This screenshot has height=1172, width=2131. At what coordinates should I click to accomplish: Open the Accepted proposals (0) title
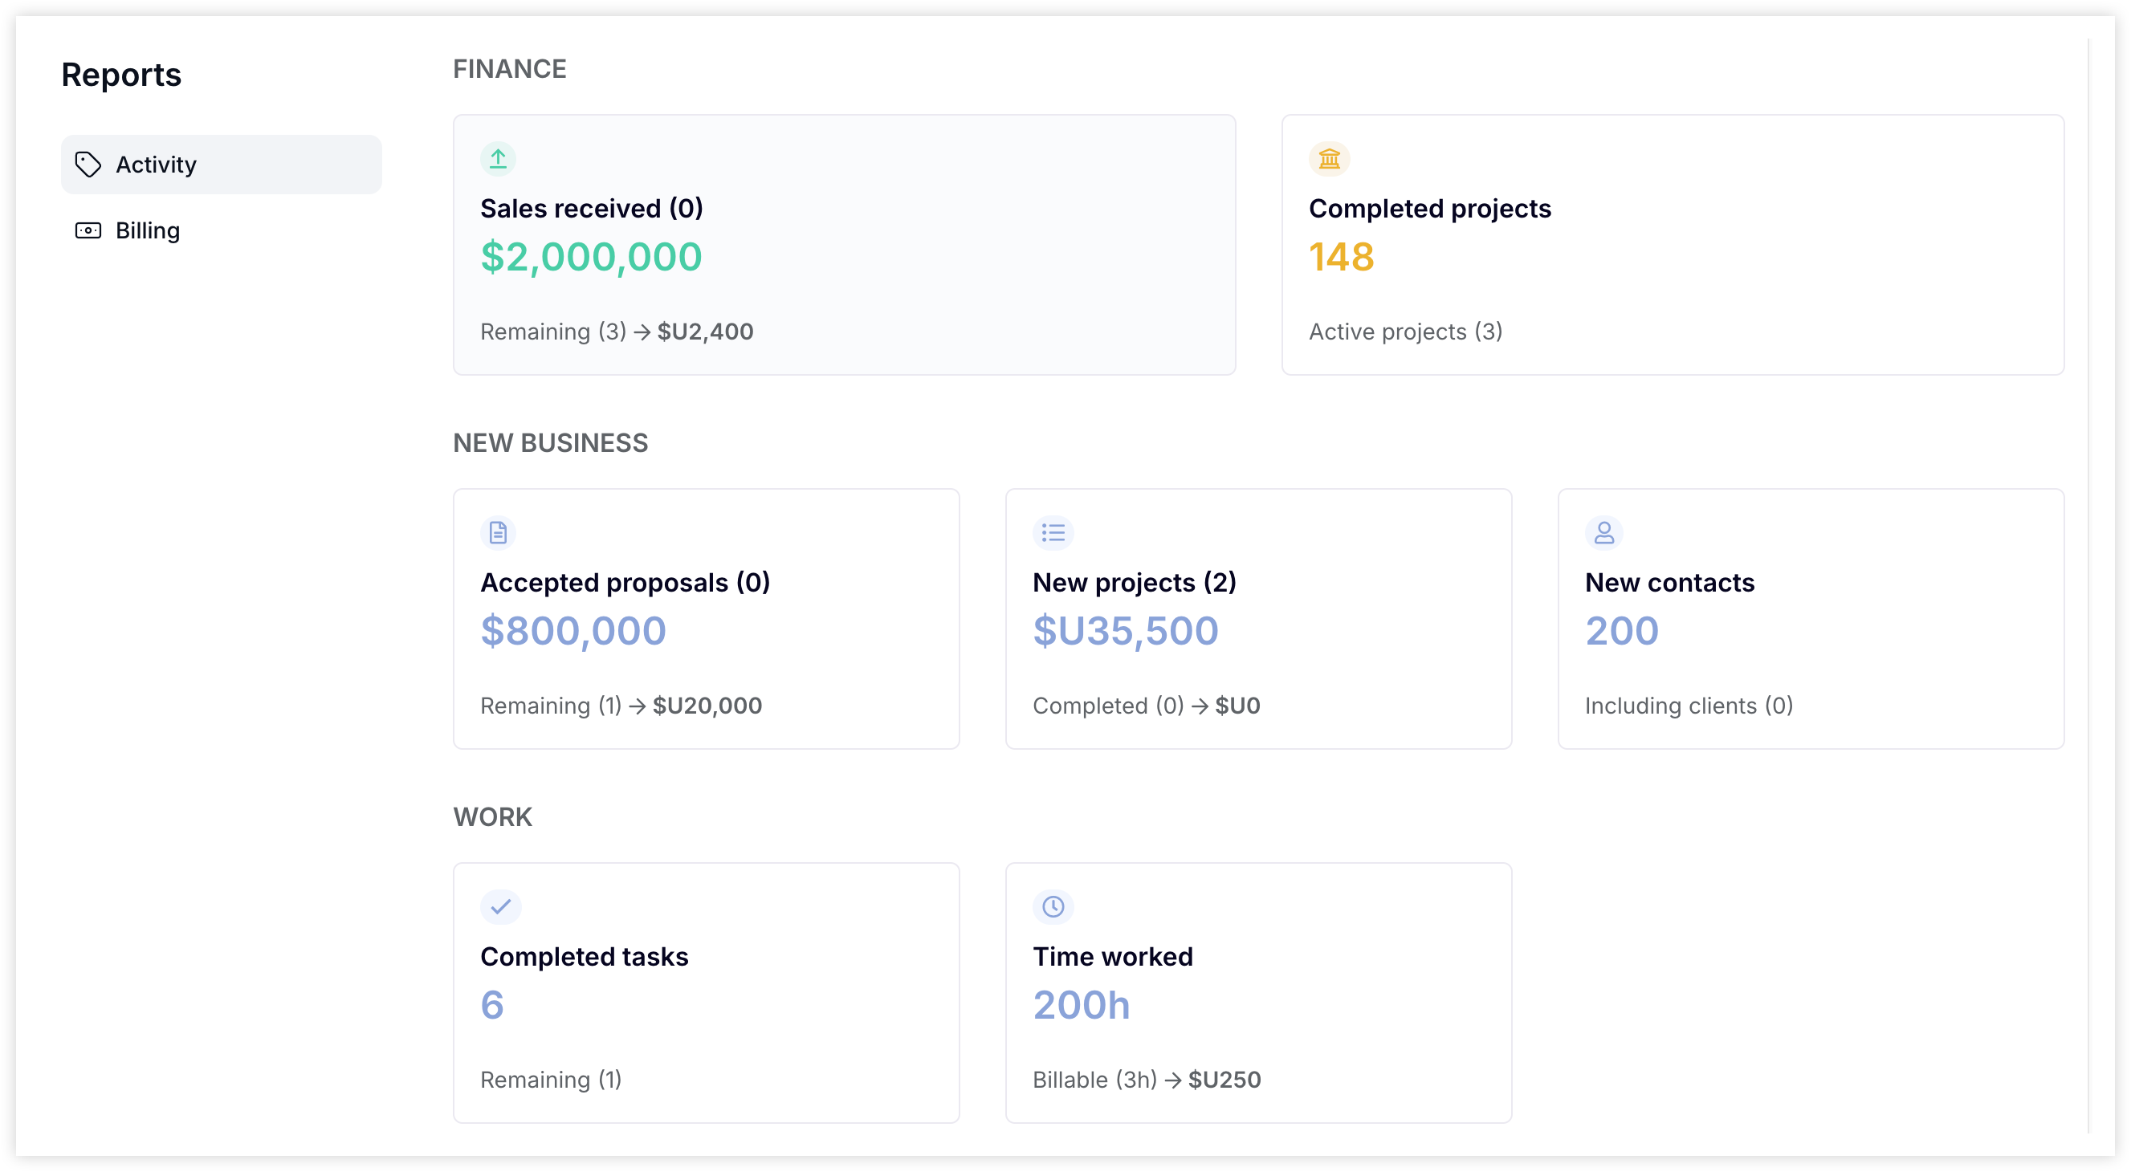(625, 582)
